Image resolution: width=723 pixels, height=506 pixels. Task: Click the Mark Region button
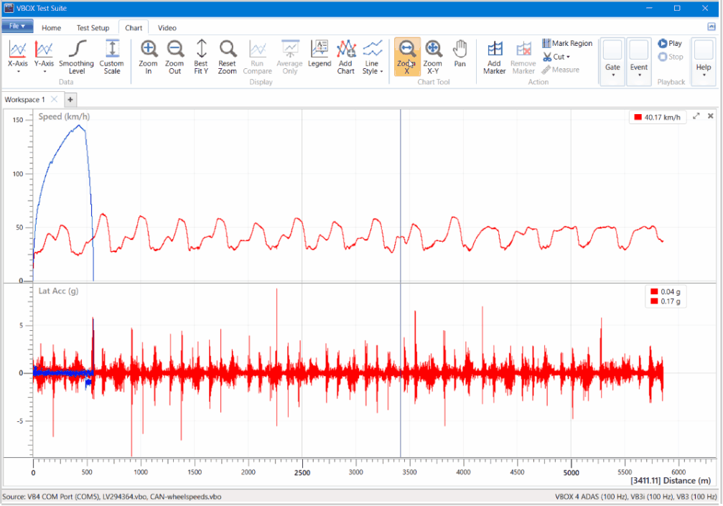[566, 43]
